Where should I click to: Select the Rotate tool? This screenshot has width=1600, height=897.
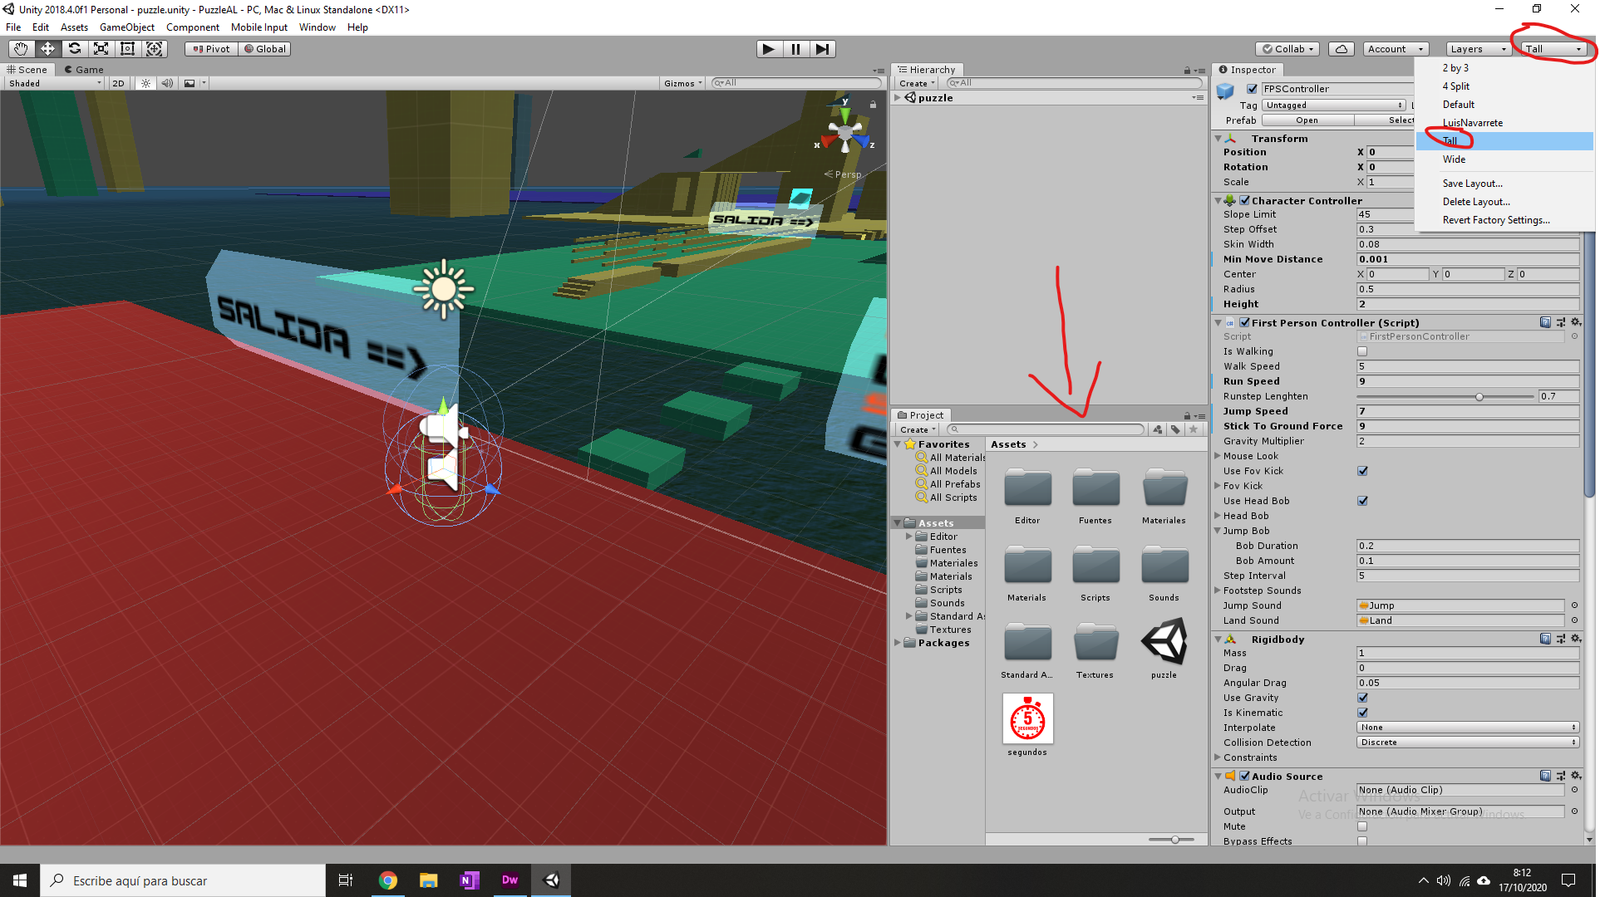pyautogui.click(x=74, y=49)
